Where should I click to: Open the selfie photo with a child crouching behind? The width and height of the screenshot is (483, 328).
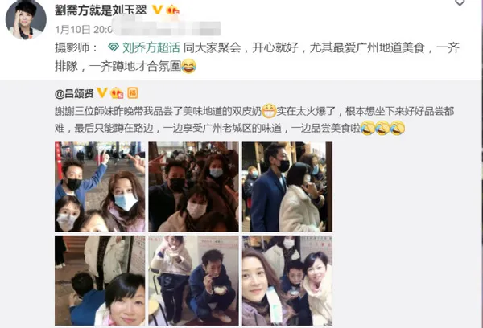pyautogui.click(x=100, y=281)
